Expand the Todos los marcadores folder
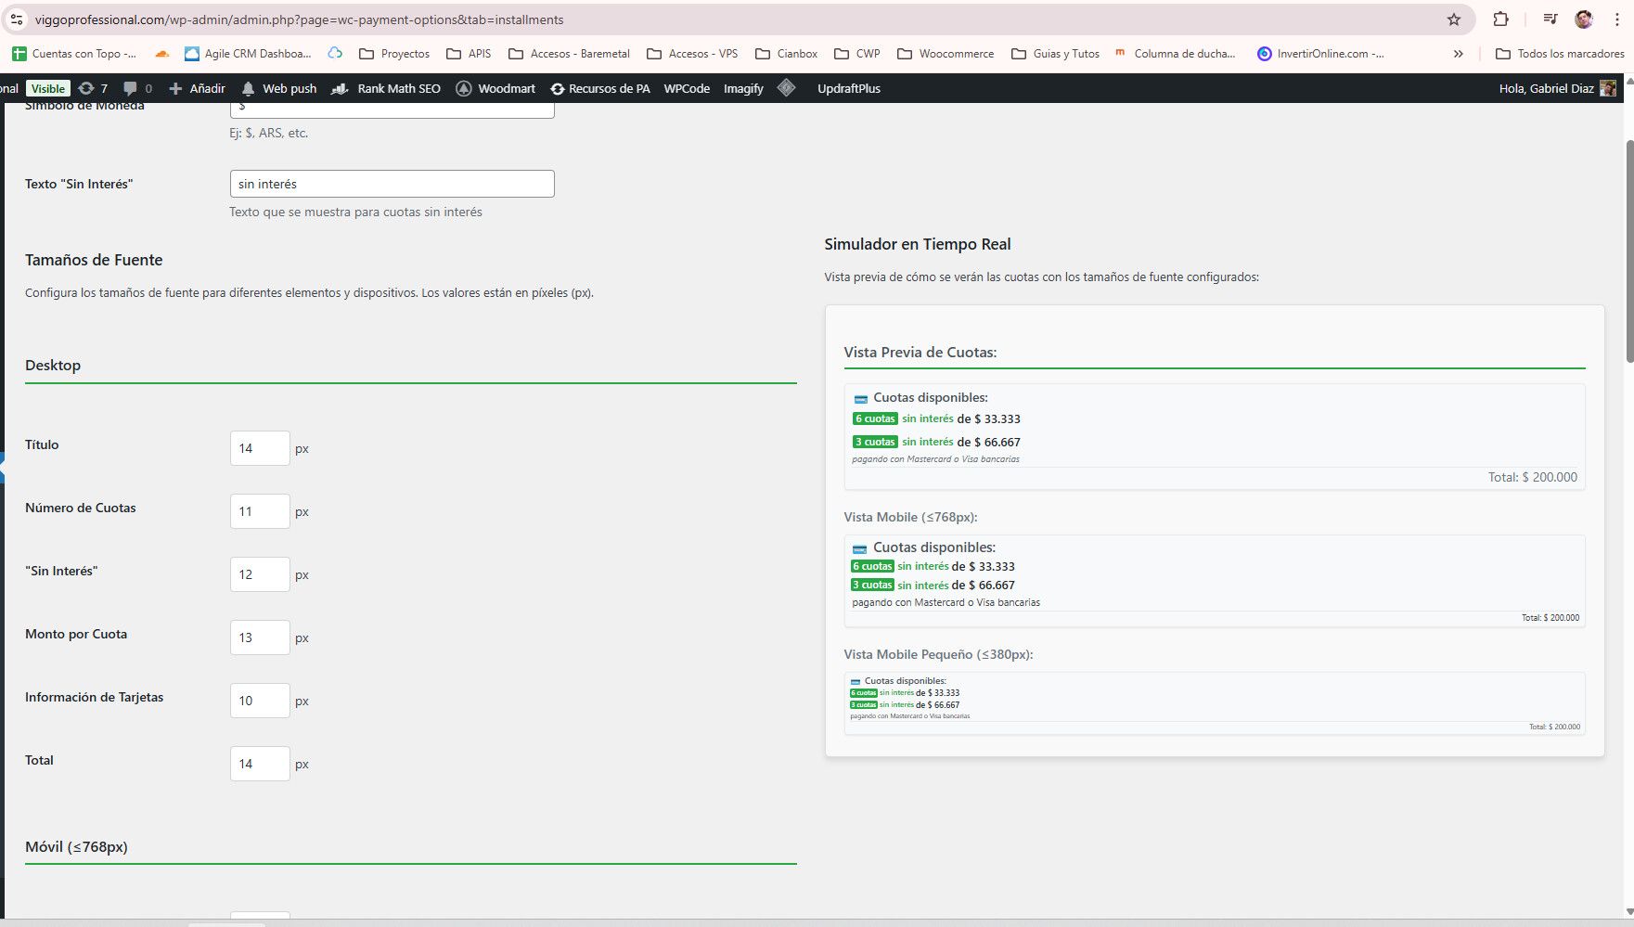The width and height of the screenshot is (1634, 927). point(1560,54)
